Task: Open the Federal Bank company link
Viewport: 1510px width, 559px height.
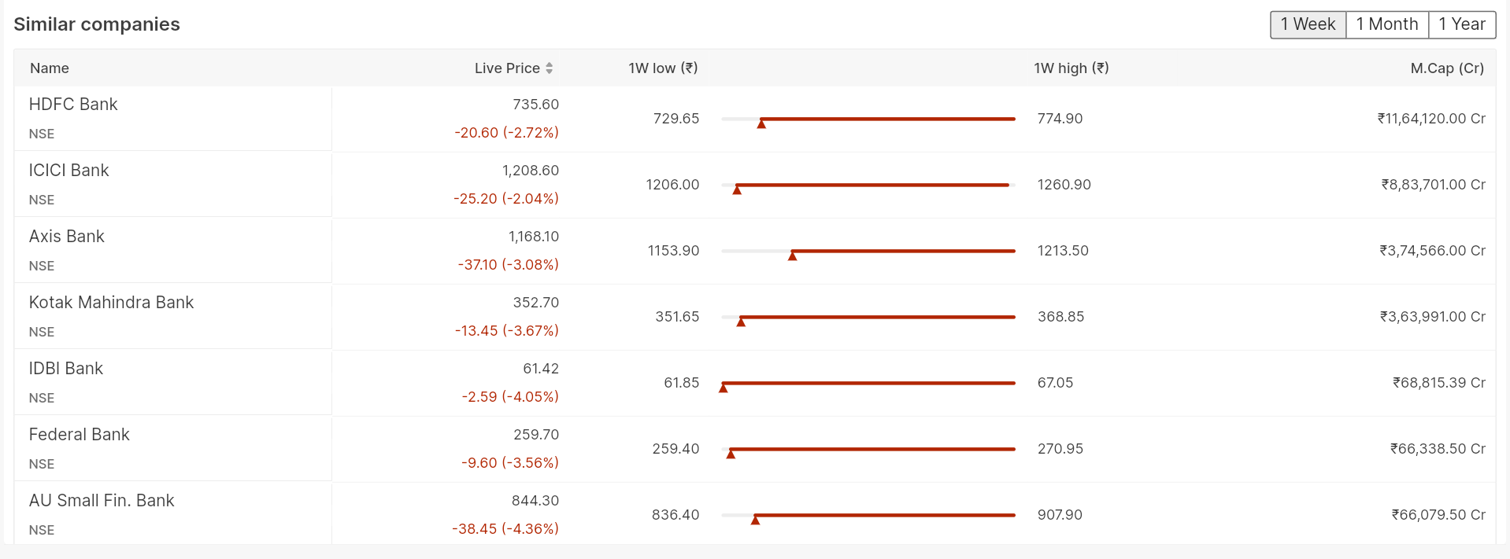Action: 80,435
